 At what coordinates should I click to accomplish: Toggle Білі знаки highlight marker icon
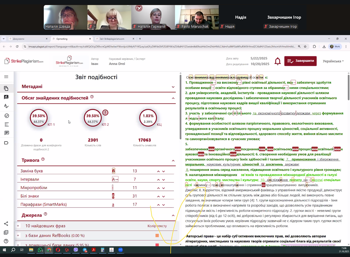[113, 196]
